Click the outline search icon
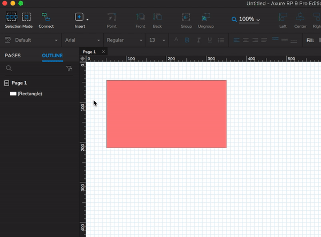Image resolution: width=321 pixels, height=237 pixels. tap(9, 68)
